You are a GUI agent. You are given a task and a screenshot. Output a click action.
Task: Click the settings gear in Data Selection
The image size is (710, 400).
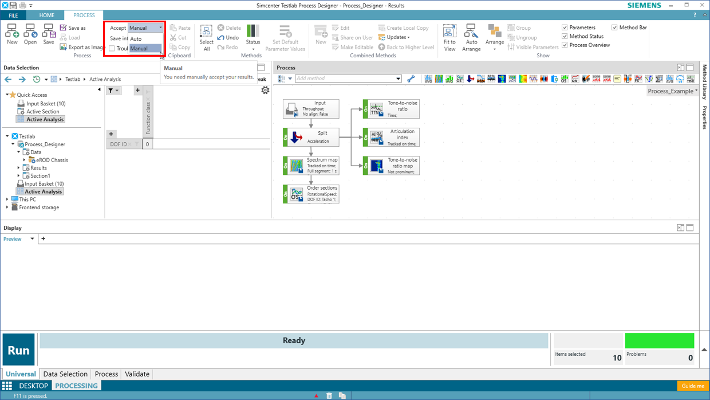tap(265, 91)
